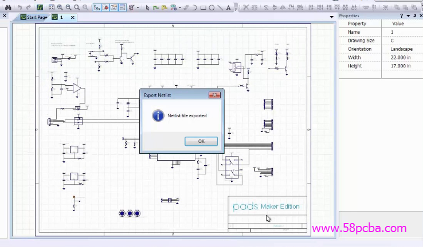Select the Rectangle drawing tool
This screenshot has height=247, width=423.
pyautogui.click(x=203, y=7)
